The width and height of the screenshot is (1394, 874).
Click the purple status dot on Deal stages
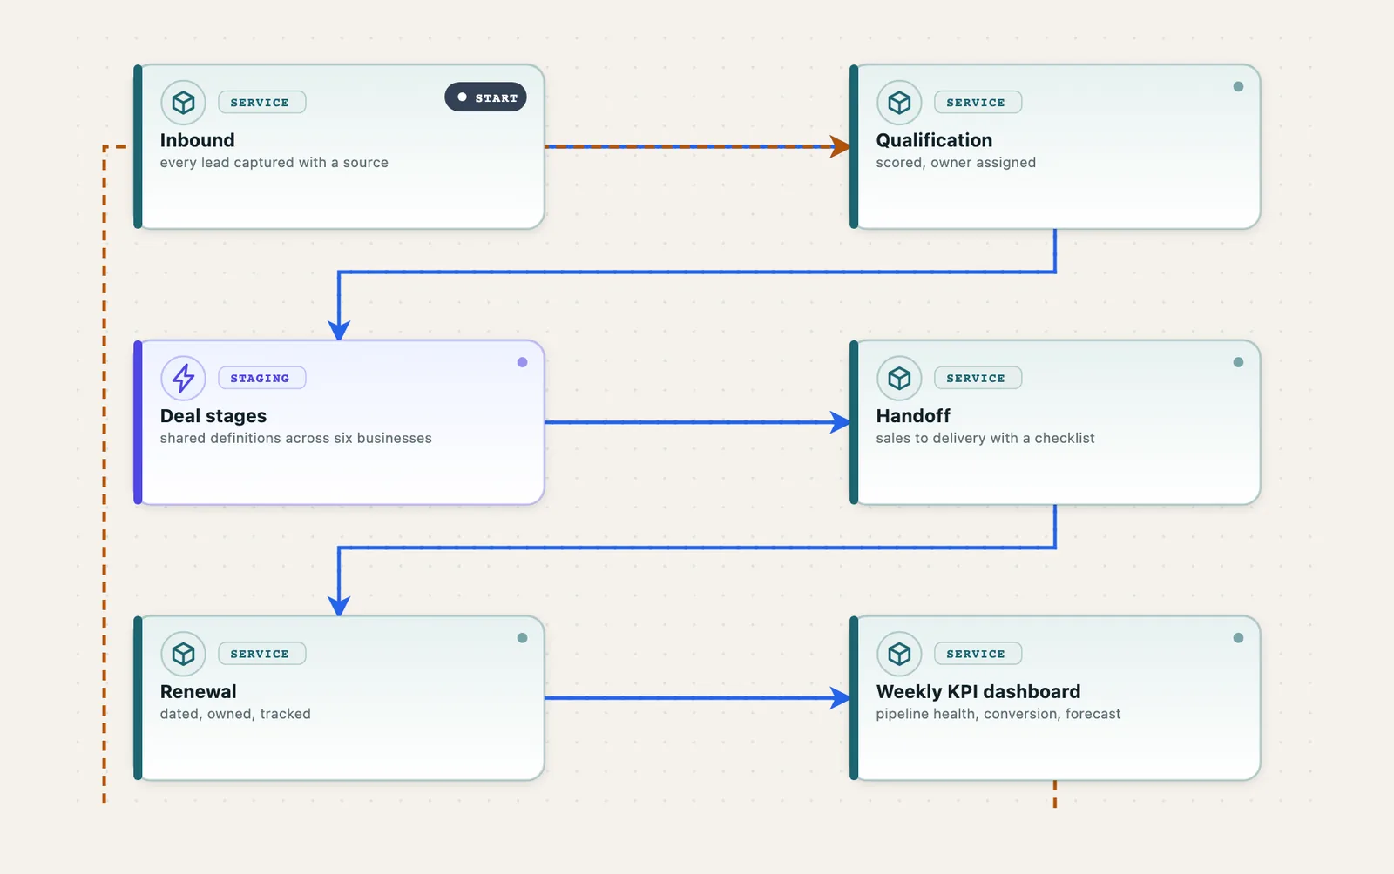(522, 362)
